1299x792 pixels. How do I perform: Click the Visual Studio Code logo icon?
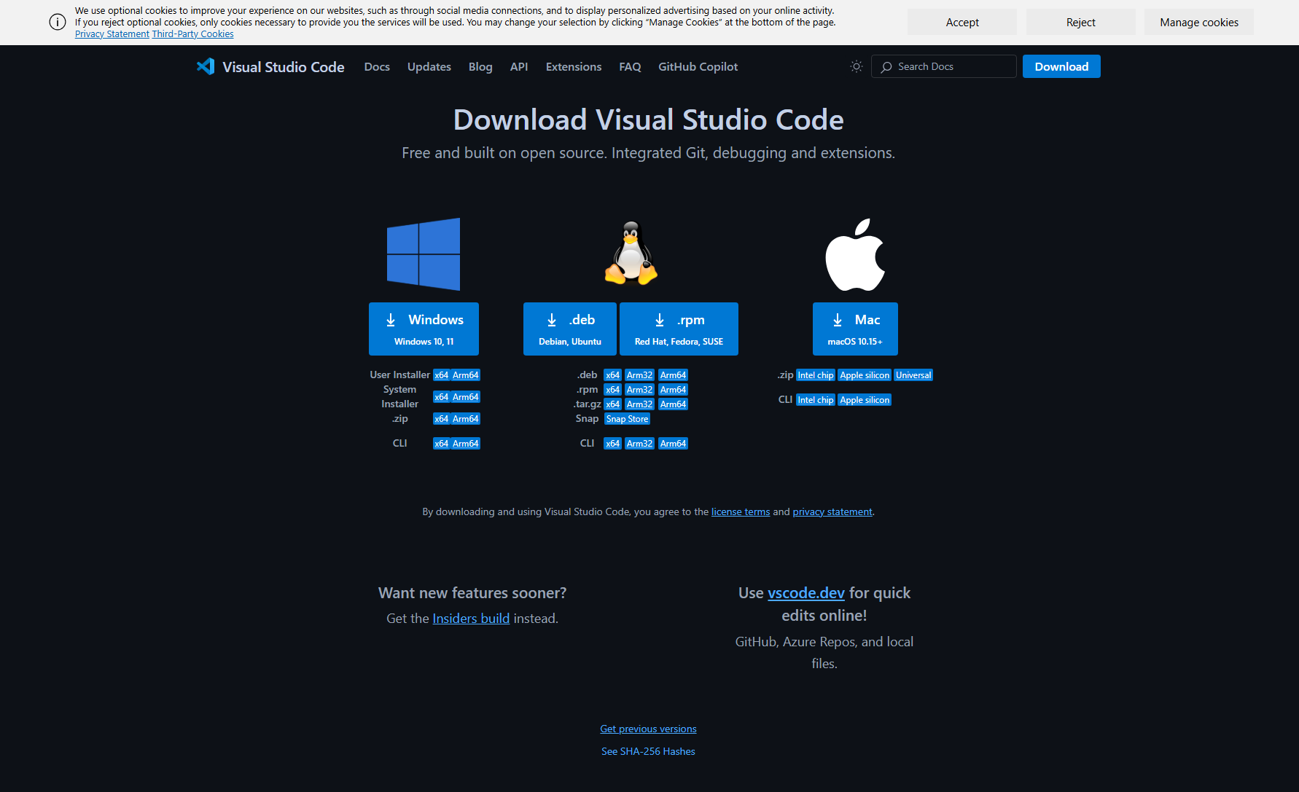pos(206,66)
